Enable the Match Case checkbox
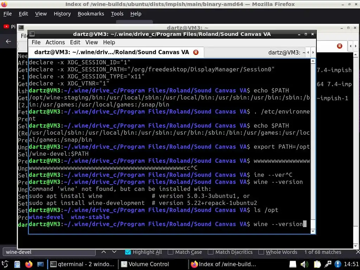Image resolution: width=360 pixels, height=270 pixels. pyautogui.click(x=171, y=252)
